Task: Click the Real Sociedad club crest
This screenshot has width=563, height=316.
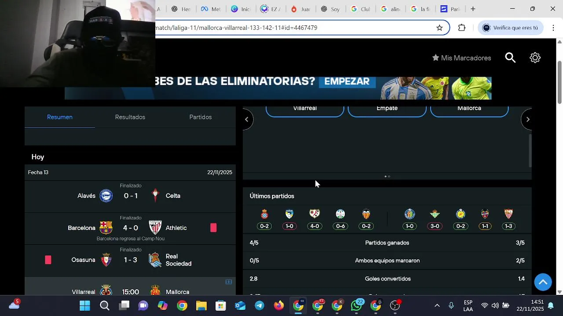Action: (155, 260)
